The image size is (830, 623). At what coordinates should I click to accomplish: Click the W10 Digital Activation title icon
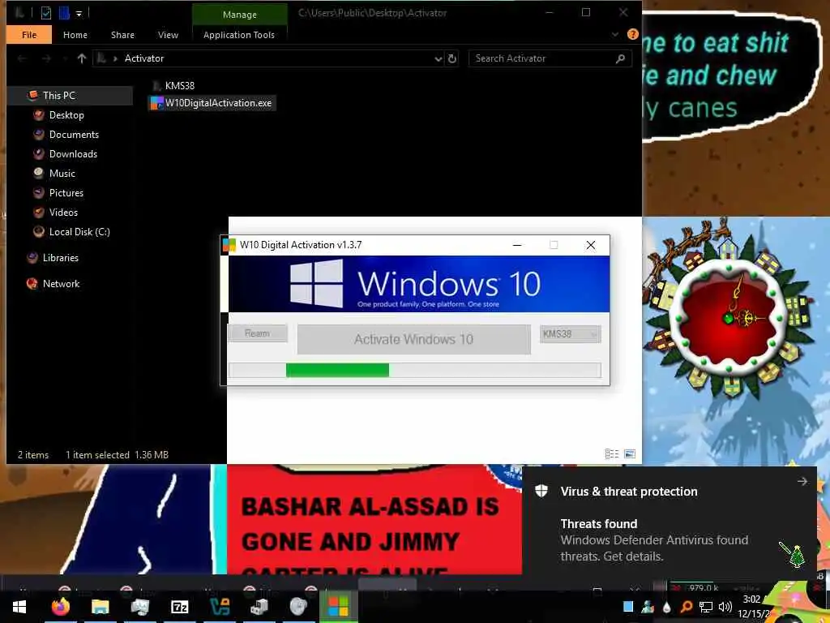pyautogui.click(x=229, y=245)
